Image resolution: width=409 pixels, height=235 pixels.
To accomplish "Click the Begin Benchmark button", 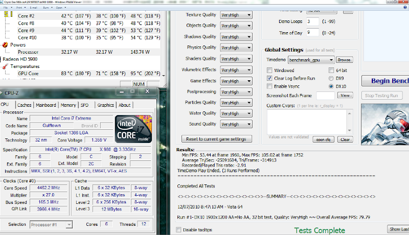I will click(385, 81).
